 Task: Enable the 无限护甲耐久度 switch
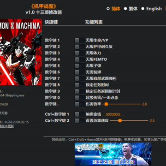(79, 47)
